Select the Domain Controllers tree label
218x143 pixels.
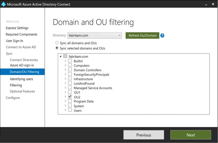click(x=88, y=70)
